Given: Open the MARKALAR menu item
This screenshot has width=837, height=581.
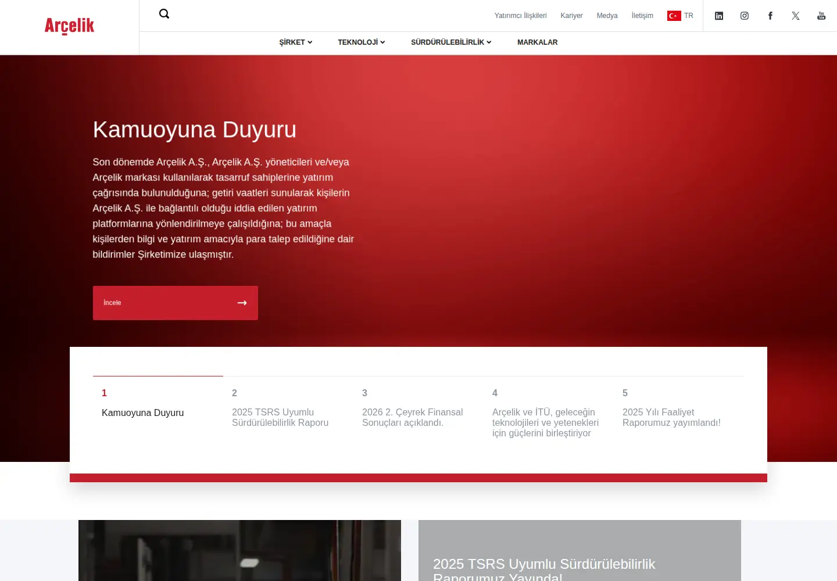Looking at the screenshot, I should pos(537,42).
